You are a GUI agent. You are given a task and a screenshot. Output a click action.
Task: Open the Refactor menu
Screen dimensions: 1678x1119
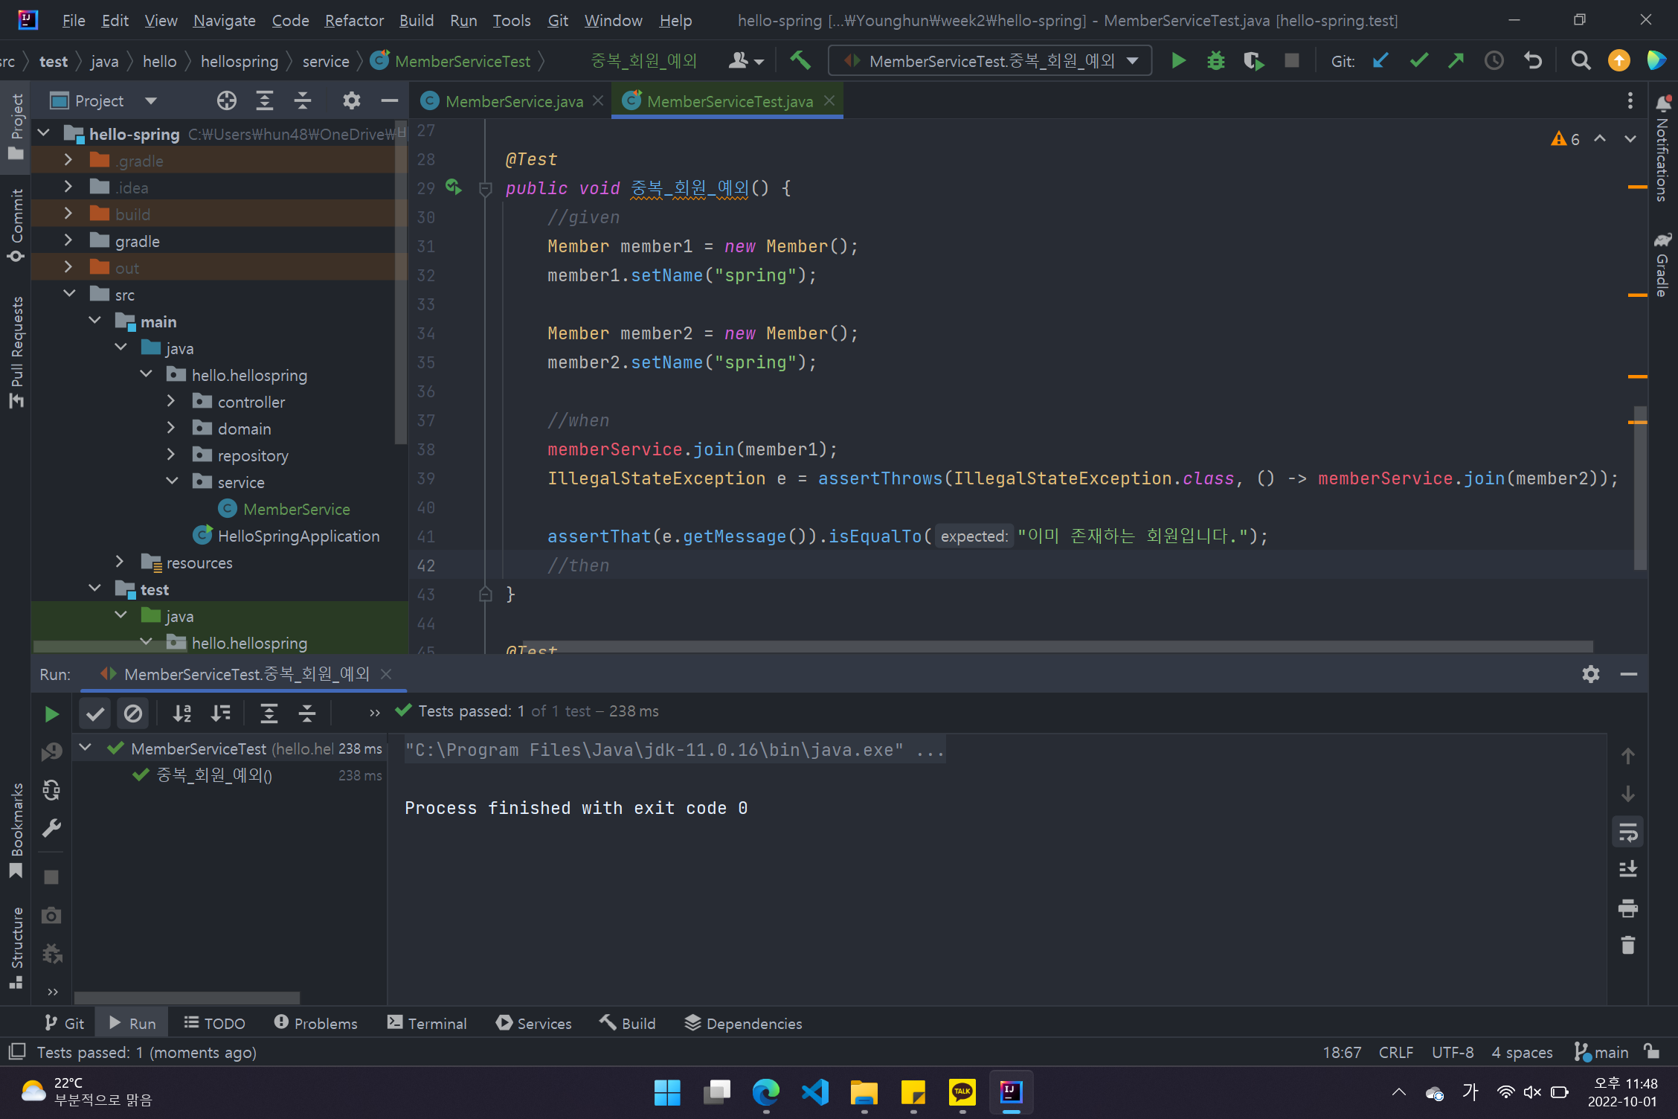pos(353,20)
